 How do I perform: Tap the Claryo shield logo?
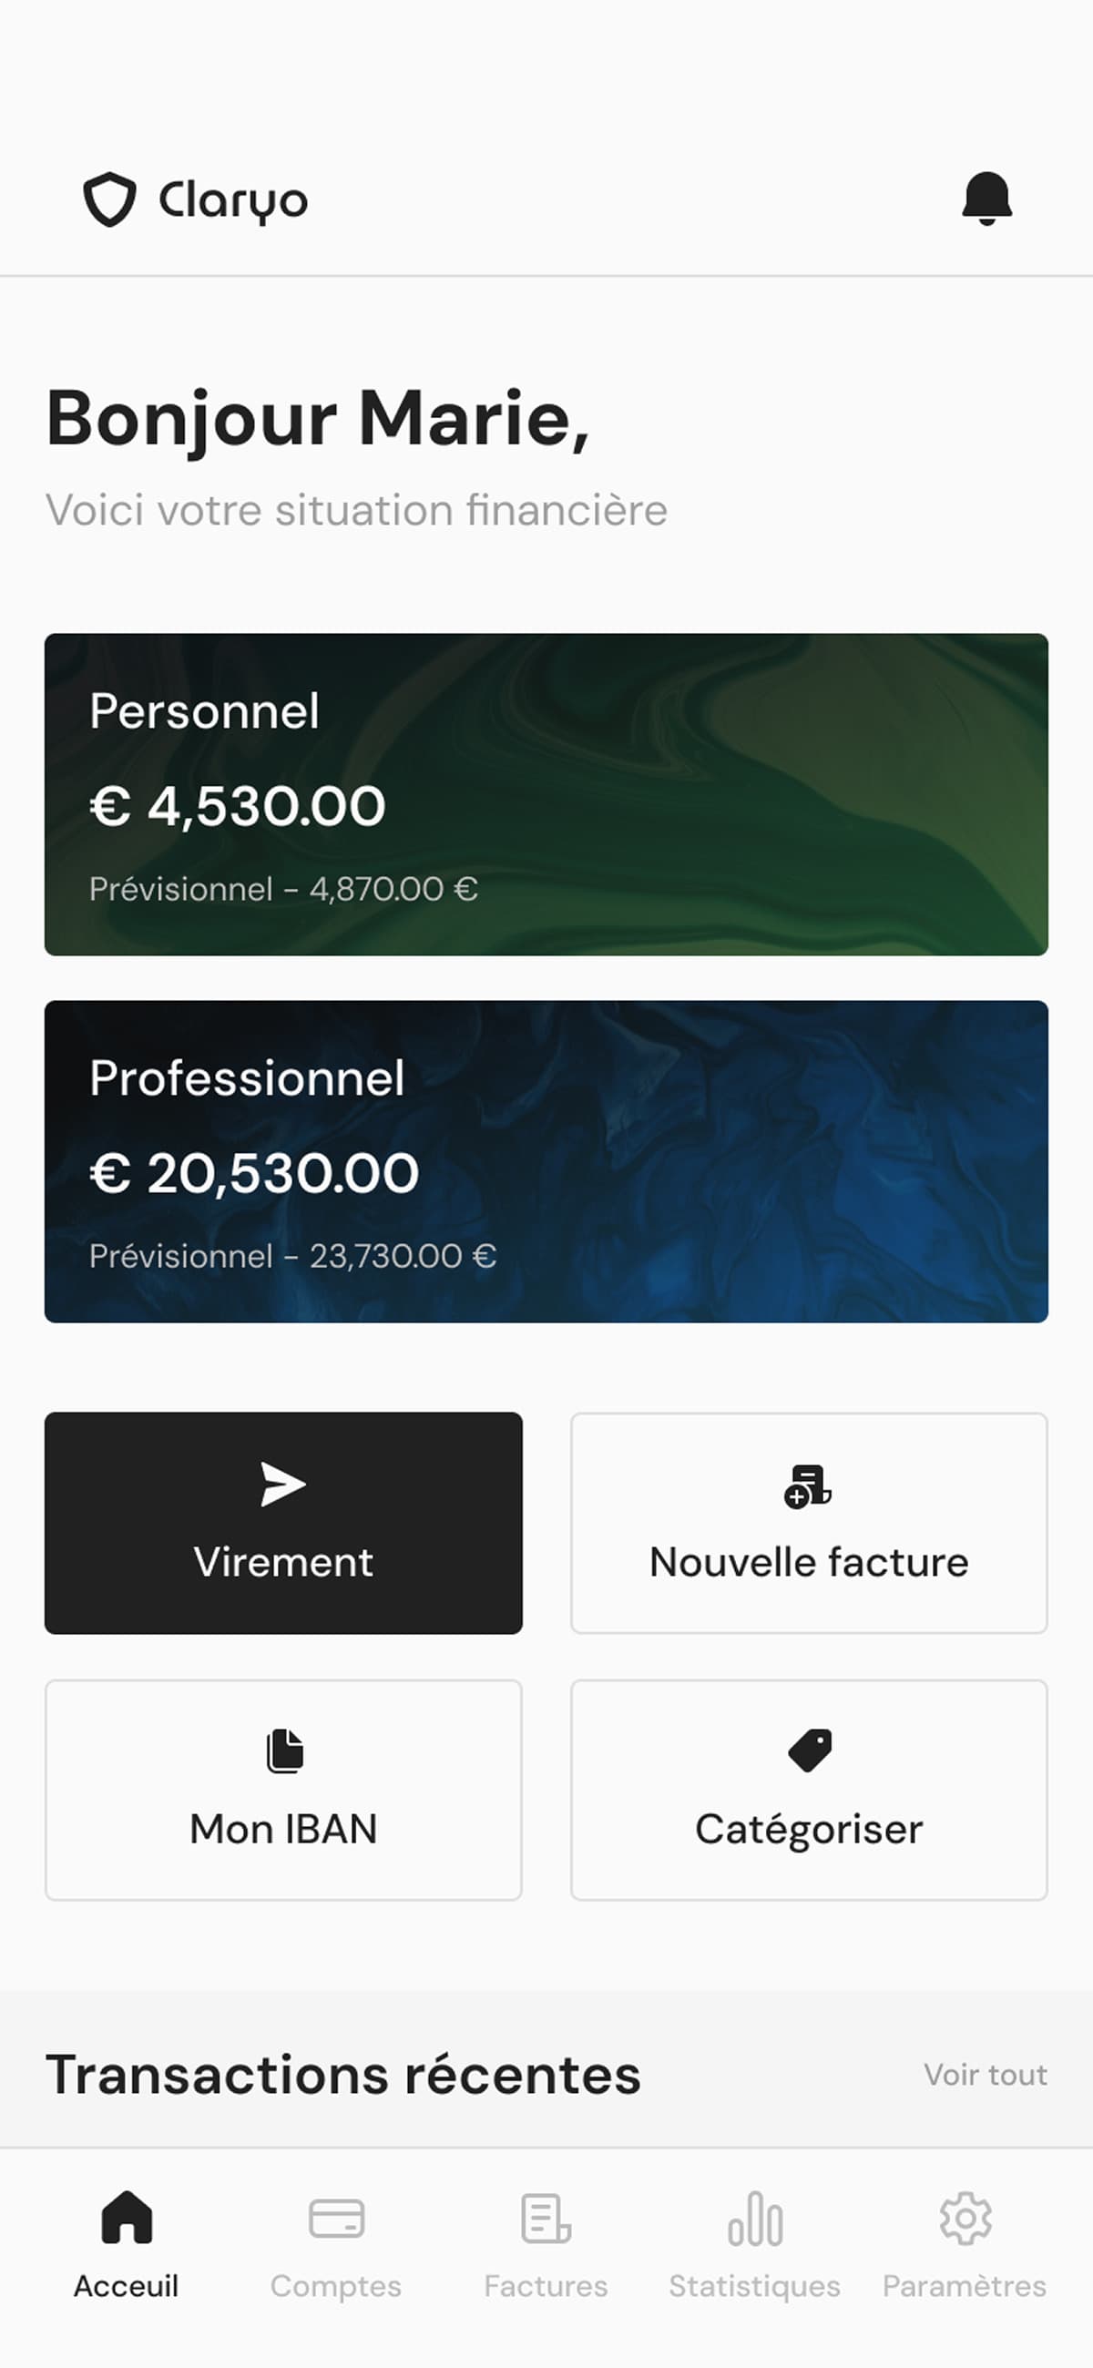(x=110, y=199)
